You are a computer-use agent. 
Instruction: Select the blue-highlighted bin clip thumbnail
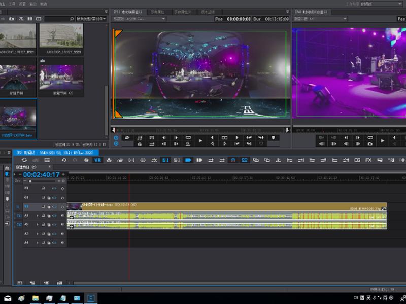(18, 118)
